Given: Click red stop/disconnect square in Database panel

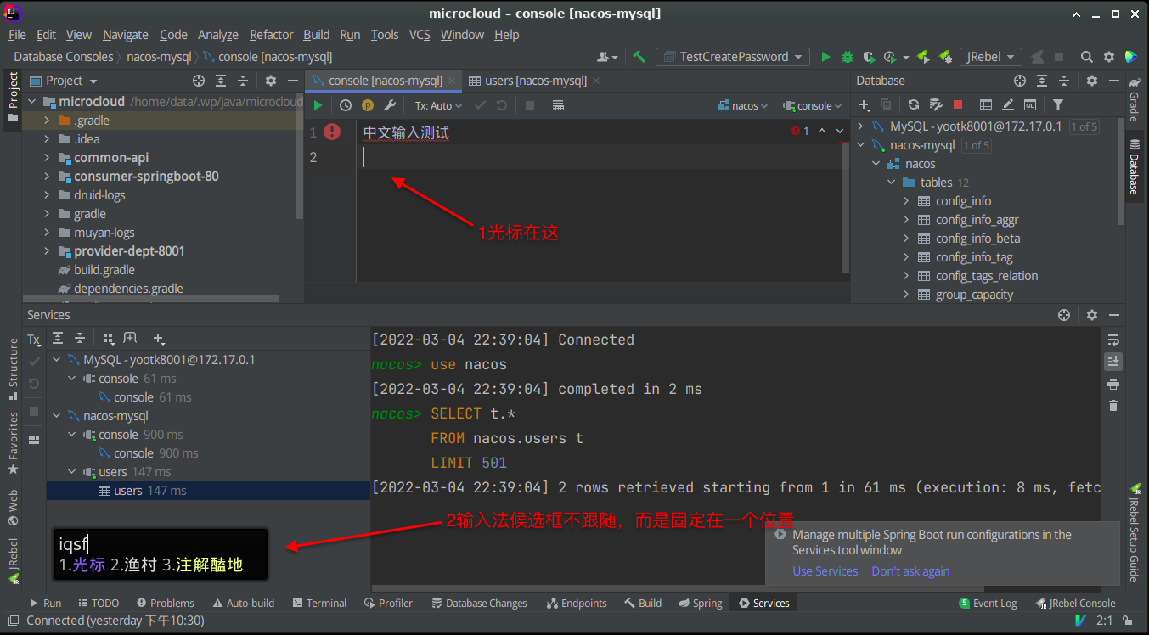Looking at the screenshot, I should coord(958,104).
